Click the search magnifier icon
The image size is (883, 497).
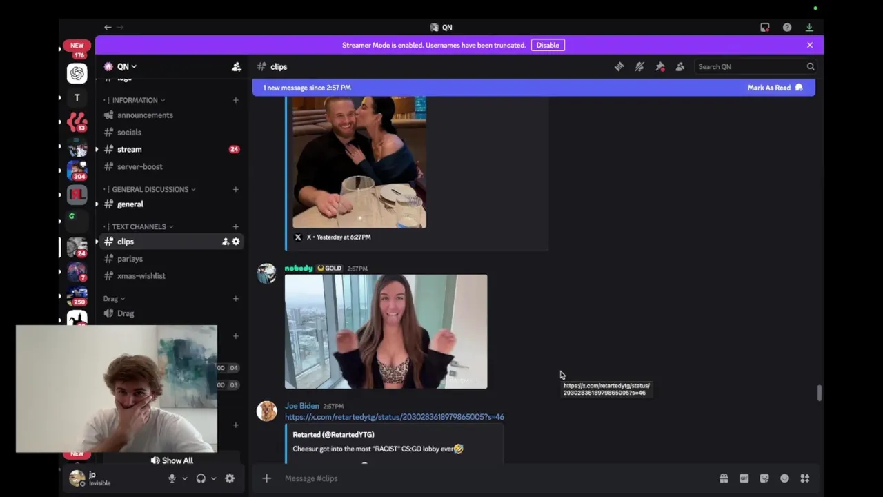811,67
